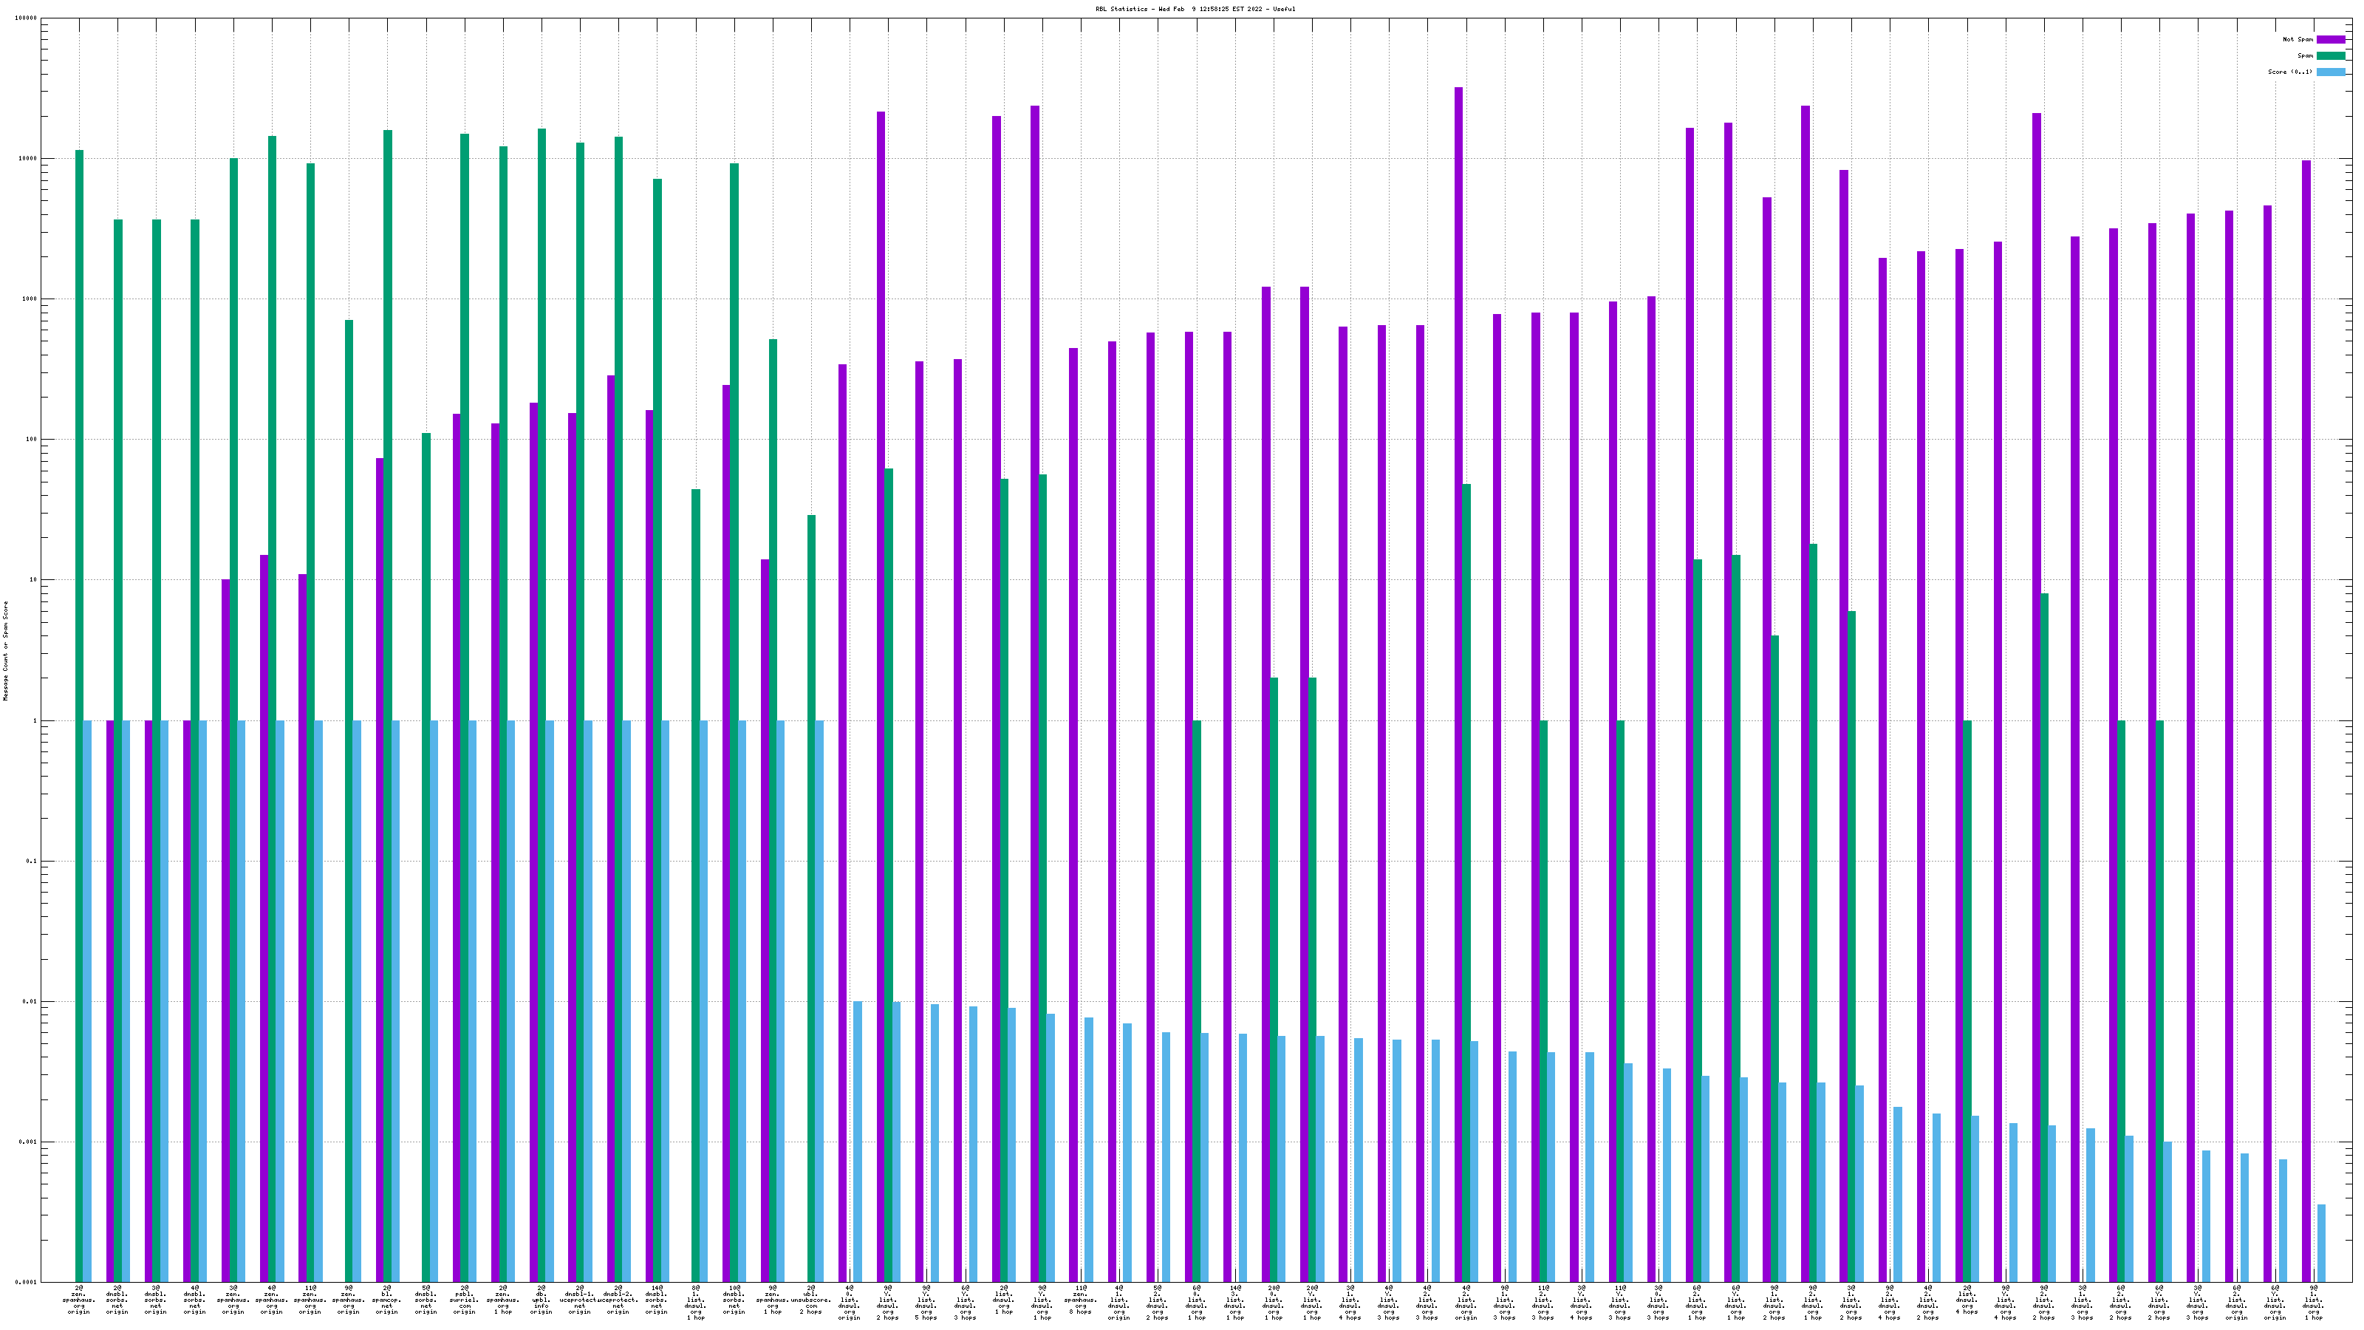Screen dimensions: 2364x1330
Task: Click the RBL Statistics chart title
Action: tap(1195, 9)
